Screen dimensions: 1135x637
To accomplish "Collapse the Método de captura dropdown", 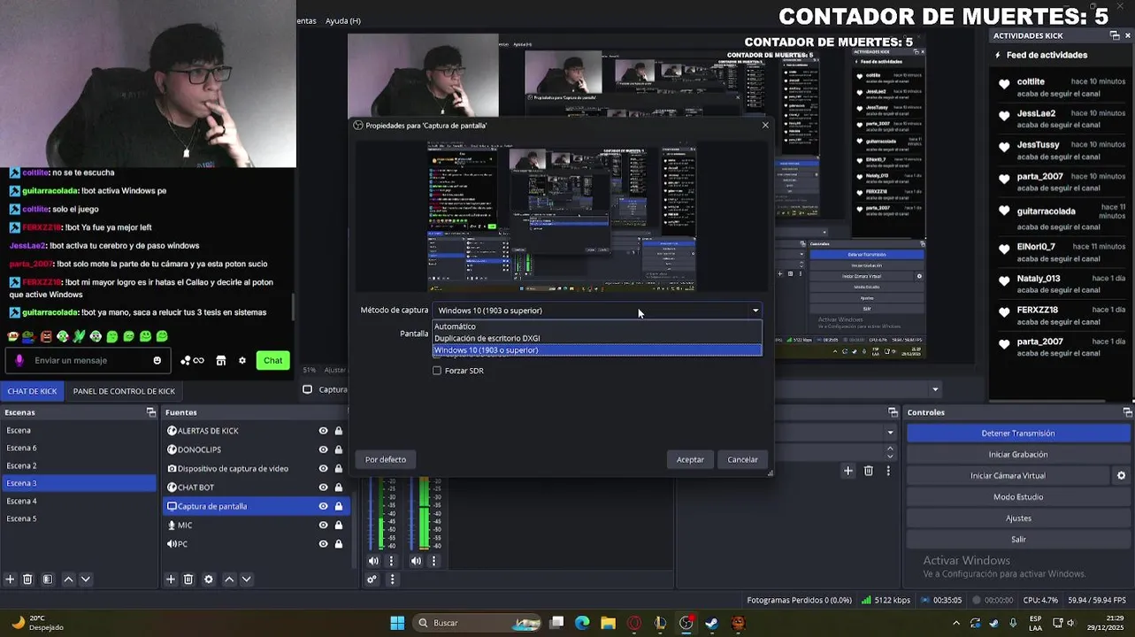I will coord(755,311).
